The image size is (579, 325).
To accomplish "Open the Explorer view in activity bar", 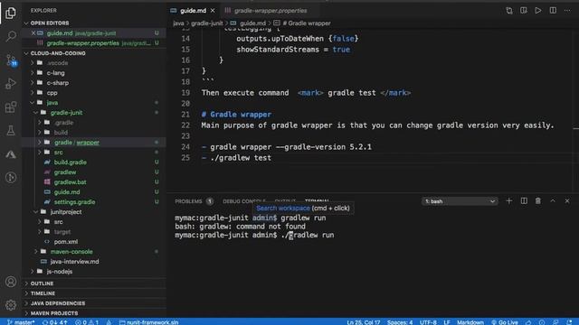I will point(11,13).
